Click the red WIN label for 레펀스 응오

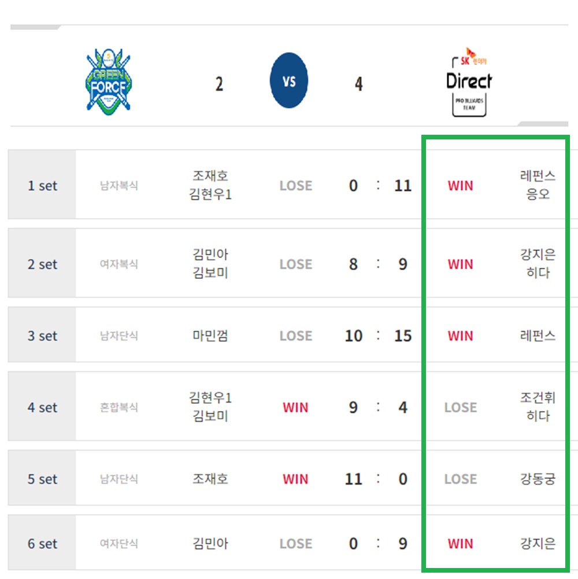pos(460,185)
